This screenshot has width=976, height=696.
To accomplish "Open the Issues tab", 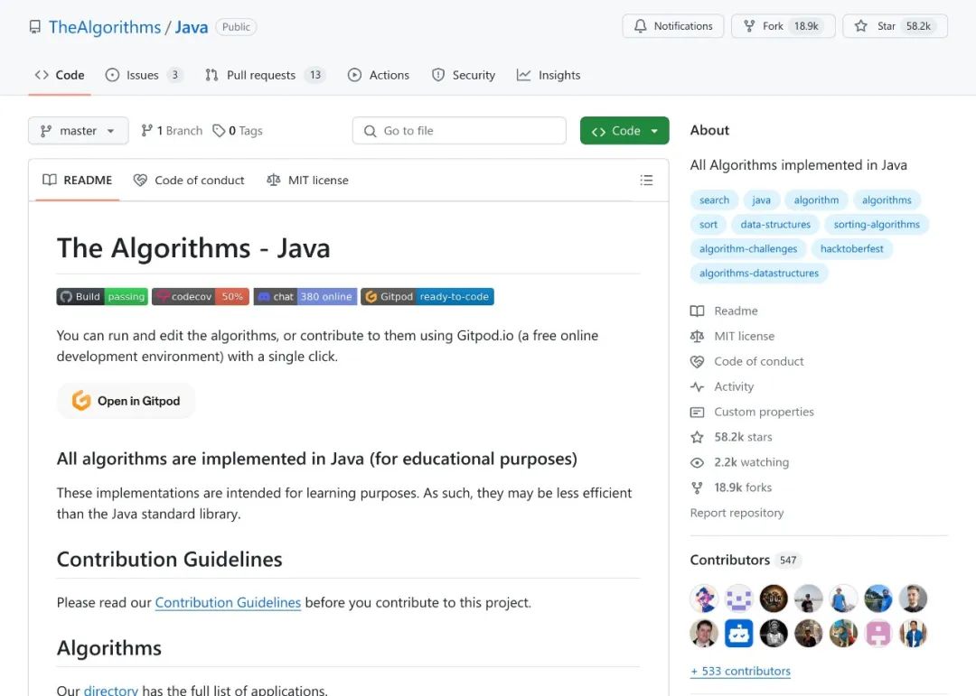I will pyautogui.click(x=144, y=75).
